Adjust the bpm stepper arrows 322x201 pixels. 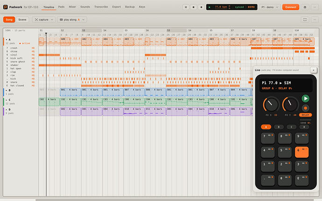[230, 7]
